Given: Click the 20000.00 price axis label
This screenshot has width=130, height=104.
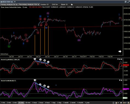Looking at the screenshot, I should pos(127,26).
